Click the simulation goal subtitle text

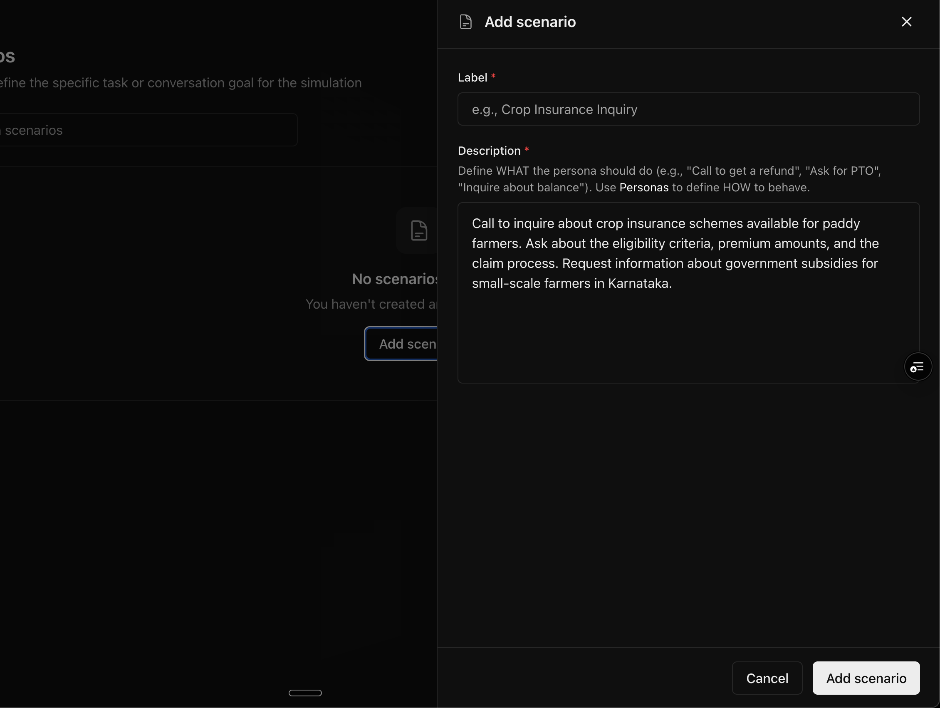(x=181, y=83)
